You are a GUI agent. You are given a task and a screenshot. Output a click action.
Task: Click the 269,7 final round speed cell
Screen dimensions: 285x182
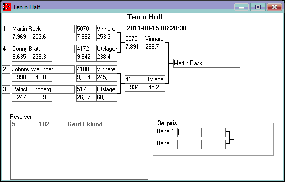coord(155,47)
